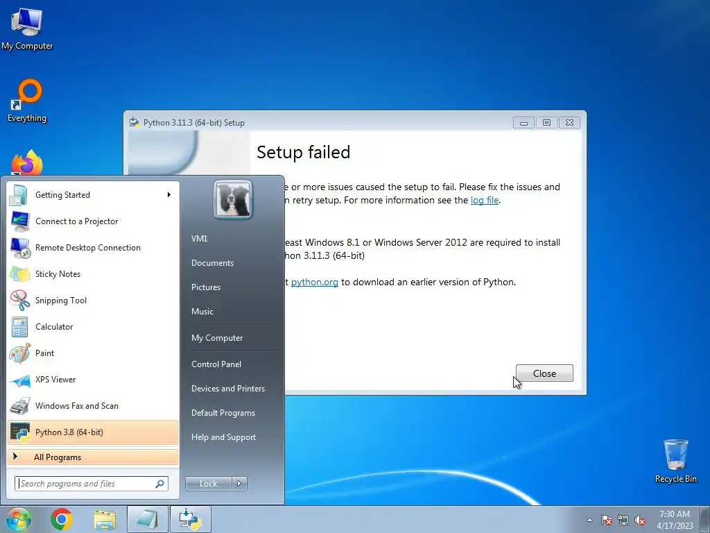Click the clock and date in tray
710x533 pixels.
(x=675, y=520)
